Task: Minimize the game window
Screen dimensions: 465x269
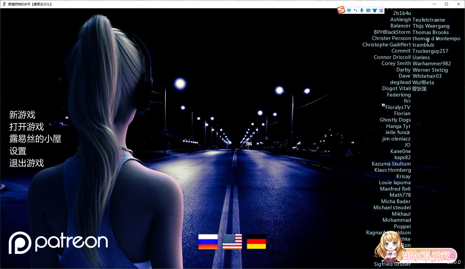Action: (x=434, y=4)
